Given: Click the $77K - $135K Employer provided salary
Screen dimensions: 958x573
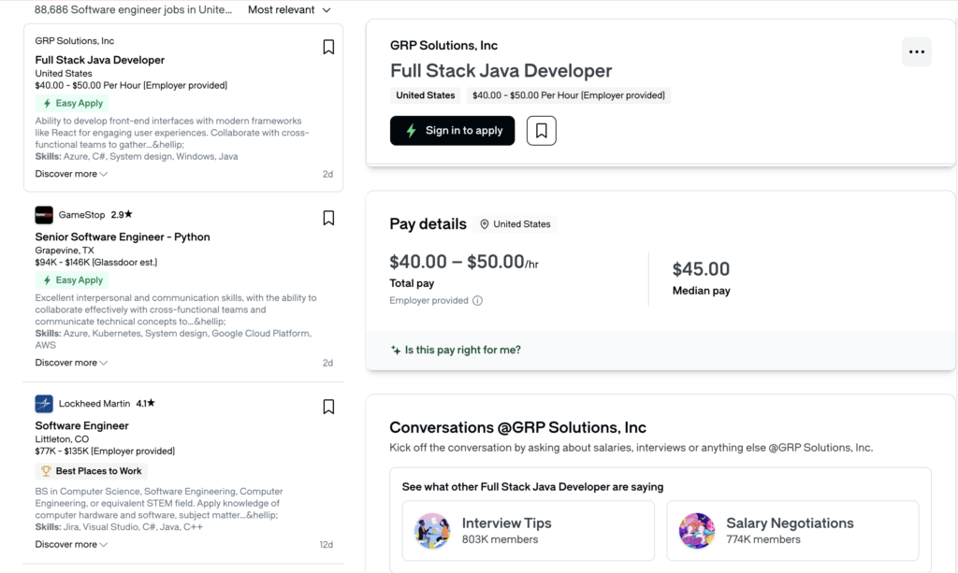Looking at the screenshot, I should 105,451.
